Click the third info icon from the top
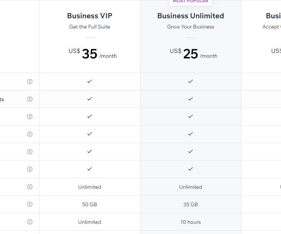The width and height of the screenshot is (281, 234). pyautogui.click(x=30, y=116)
